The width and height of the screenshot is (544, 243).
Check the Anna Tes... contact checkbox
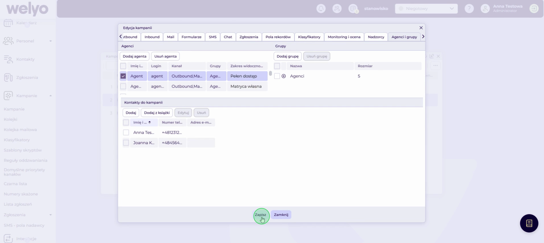[x=126, y=133]
